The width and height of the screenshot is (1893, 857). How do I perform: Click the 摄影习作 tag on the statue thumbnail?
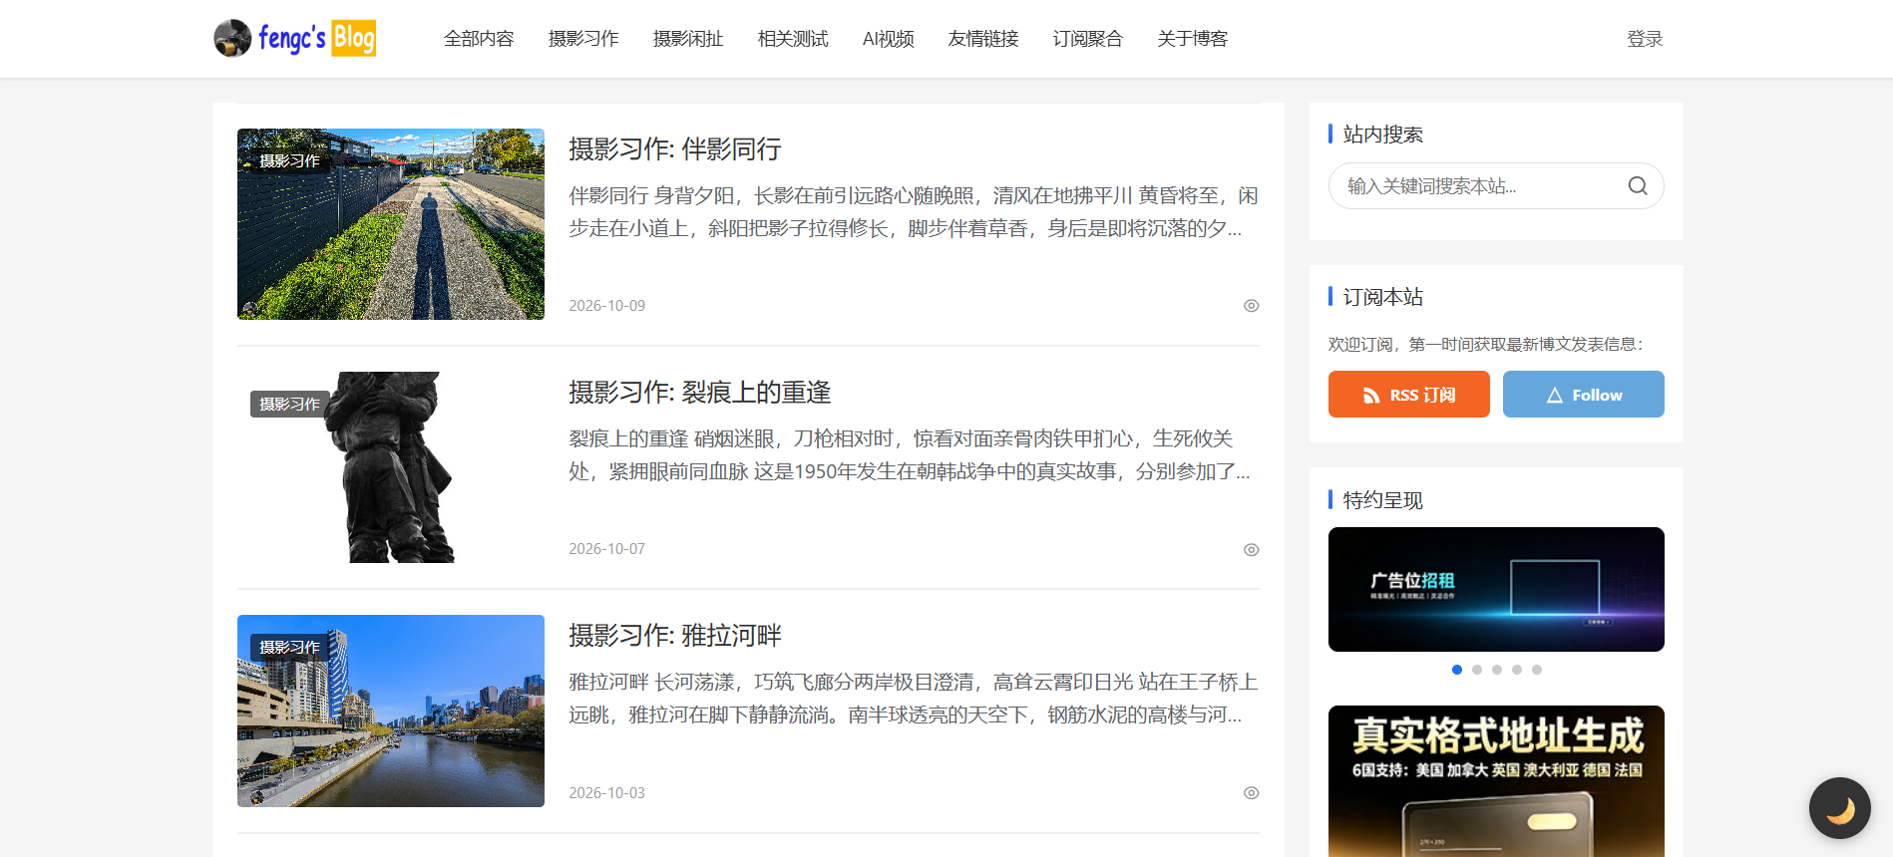tap(289, 404)
